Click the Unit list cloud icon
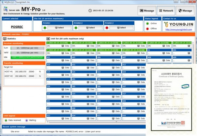197x136 pixels. point(48,39)
